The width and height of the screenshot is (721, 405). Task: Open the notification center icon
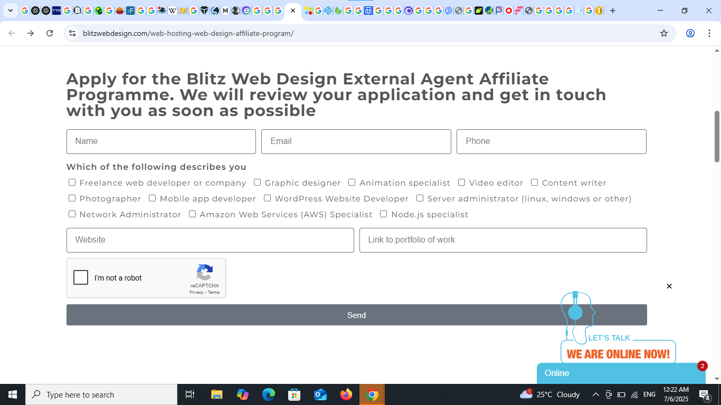click(704, 394)
